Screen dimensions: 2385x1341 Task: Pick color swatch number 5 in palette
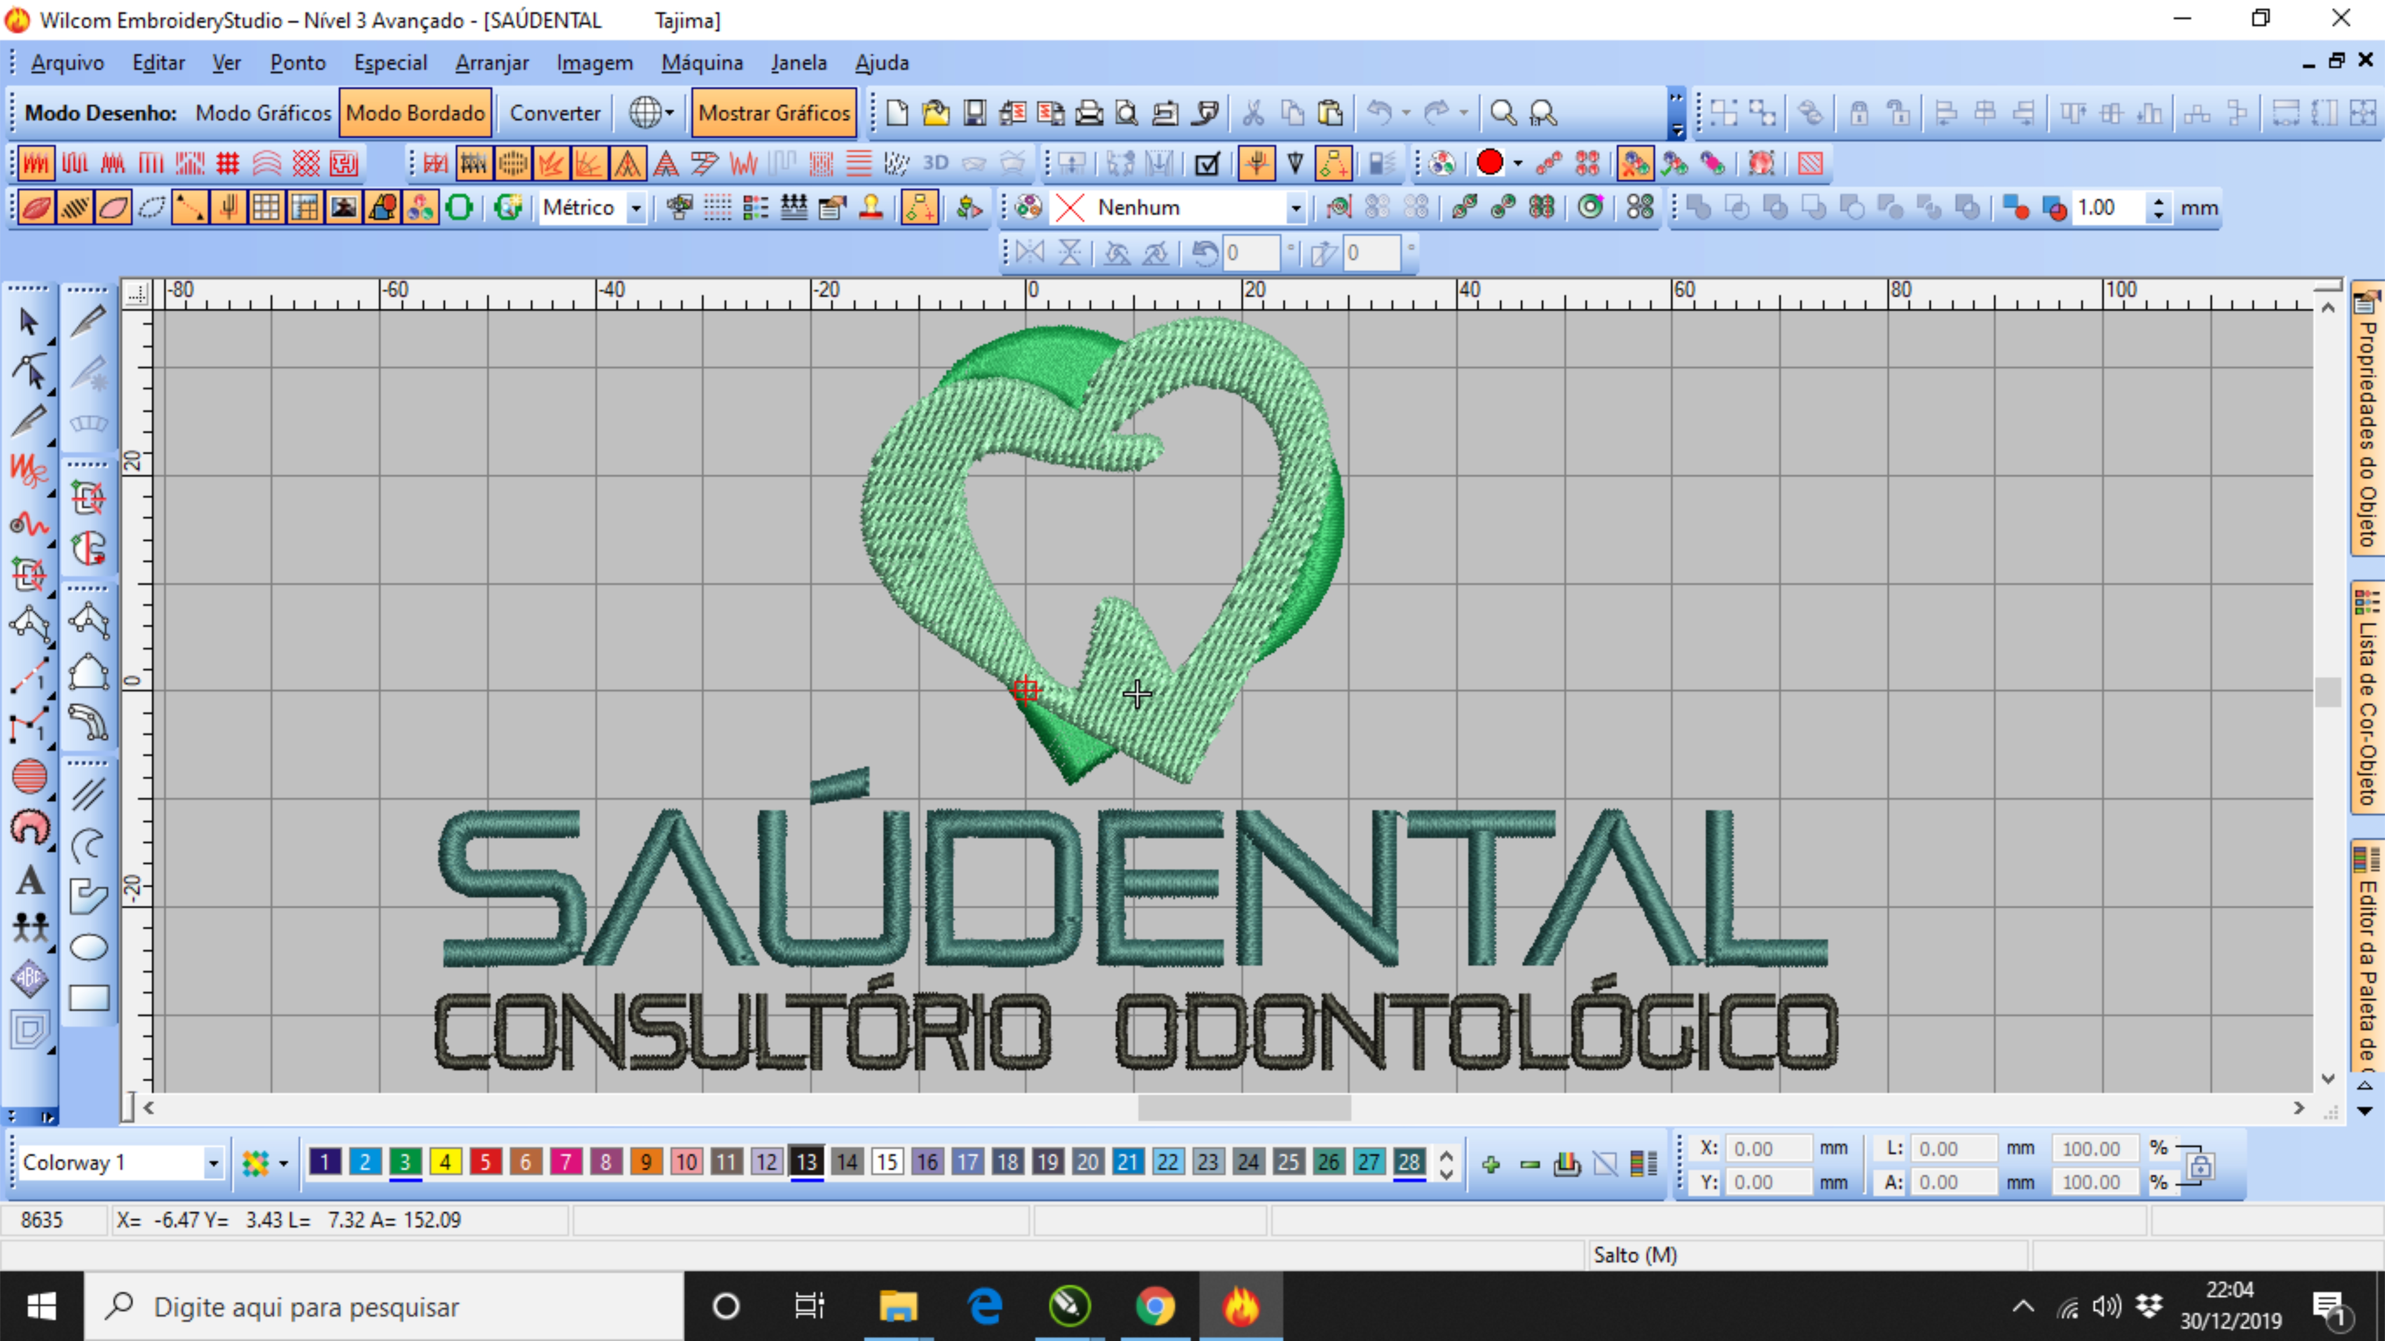485,1161
